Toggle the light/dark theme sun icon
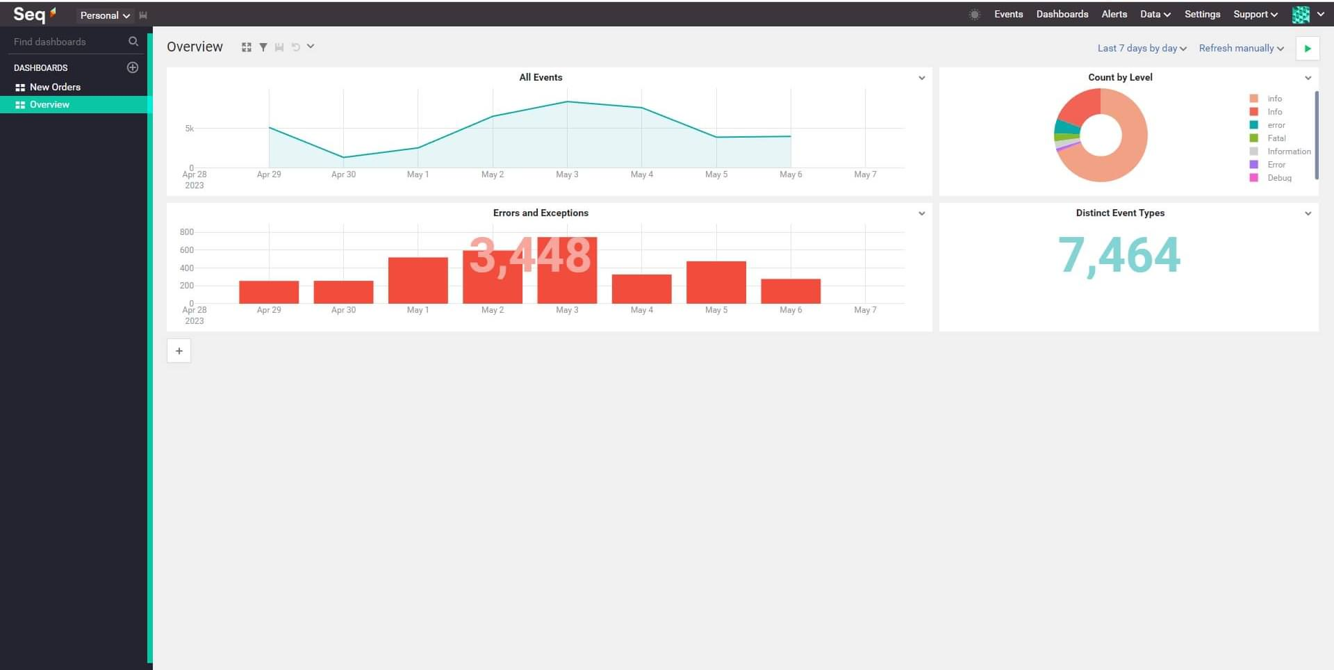The width and height of the screenshot is (1334, 670). [974, 15]
